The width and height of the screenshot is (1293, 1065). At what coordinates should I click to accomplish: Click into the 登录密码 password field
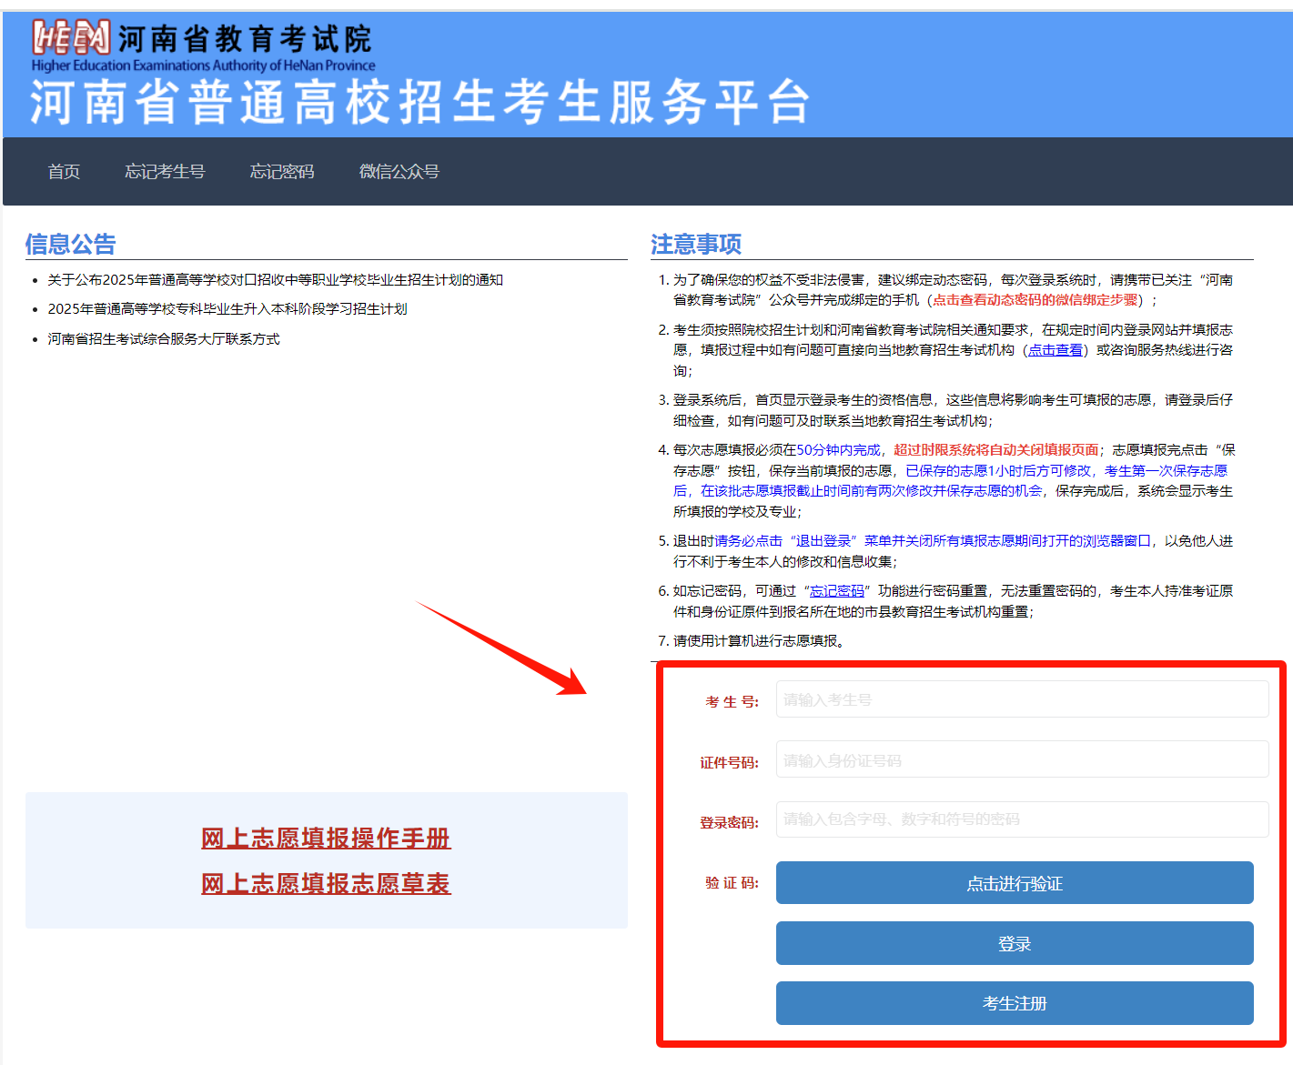coord(1021,819)
